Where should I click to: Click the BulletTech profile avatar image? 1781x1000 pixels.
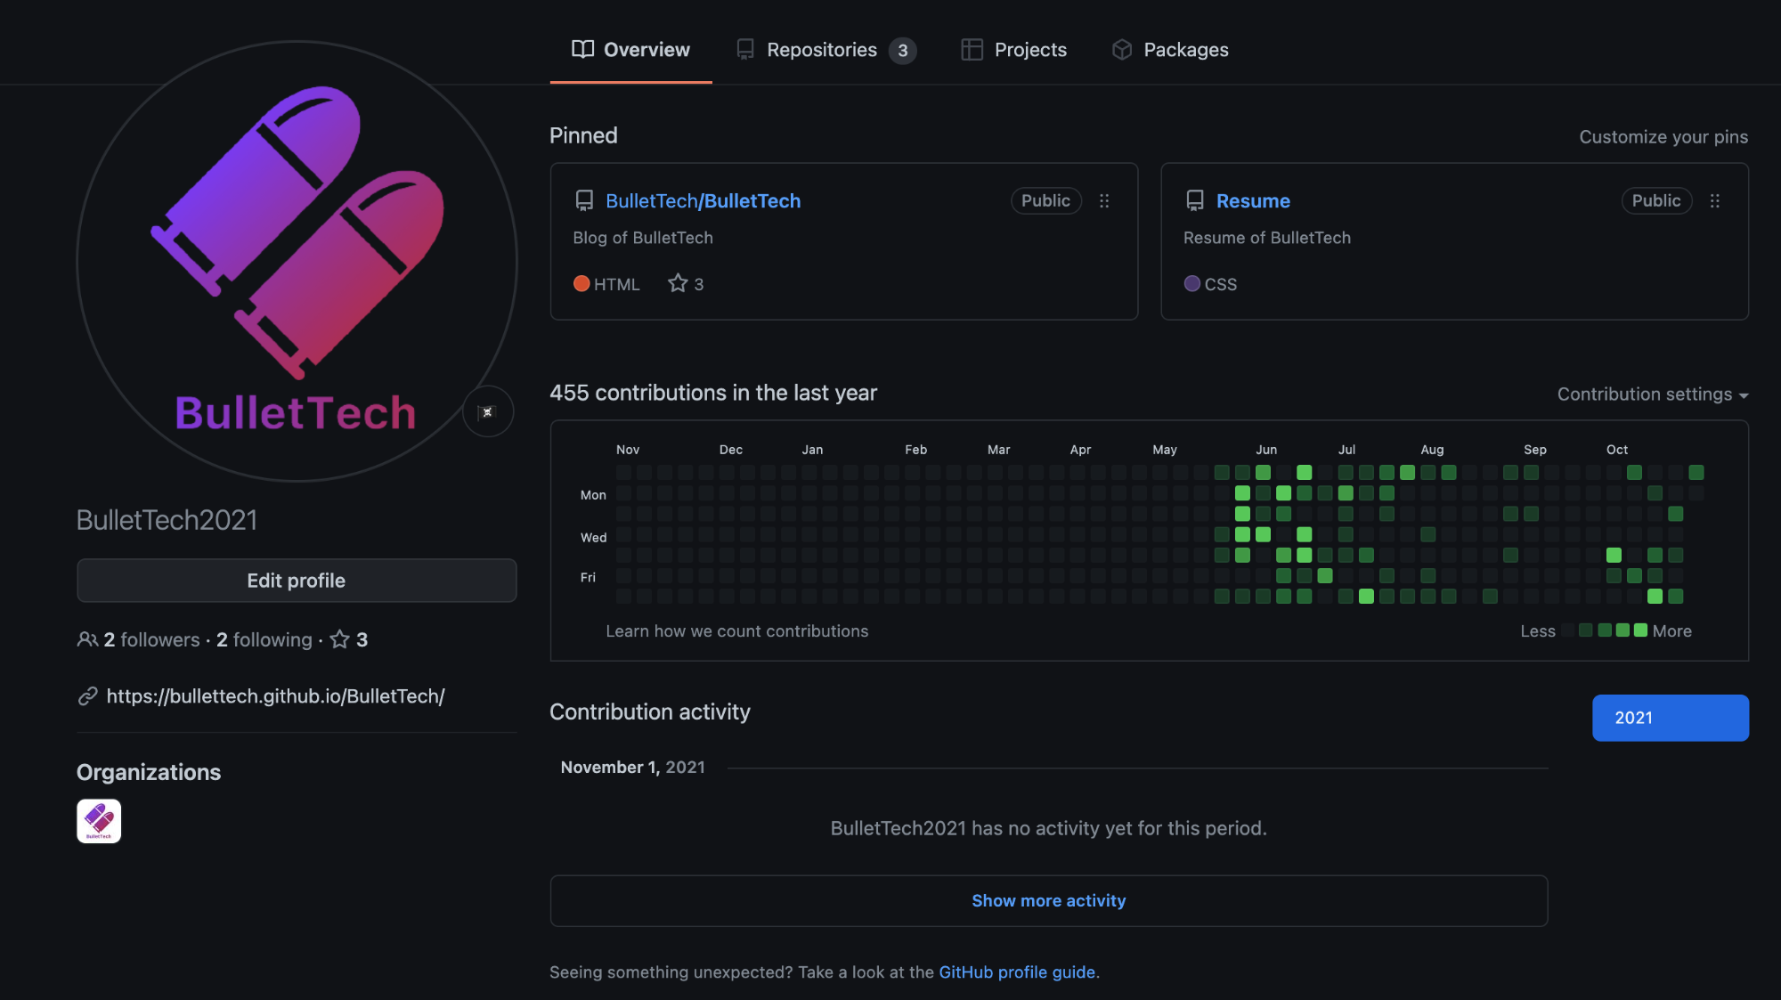tap(297, 261)
